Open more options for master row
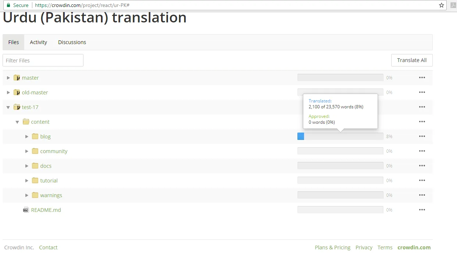This screenshot has height=253, width=457. [x=422, y=78]
